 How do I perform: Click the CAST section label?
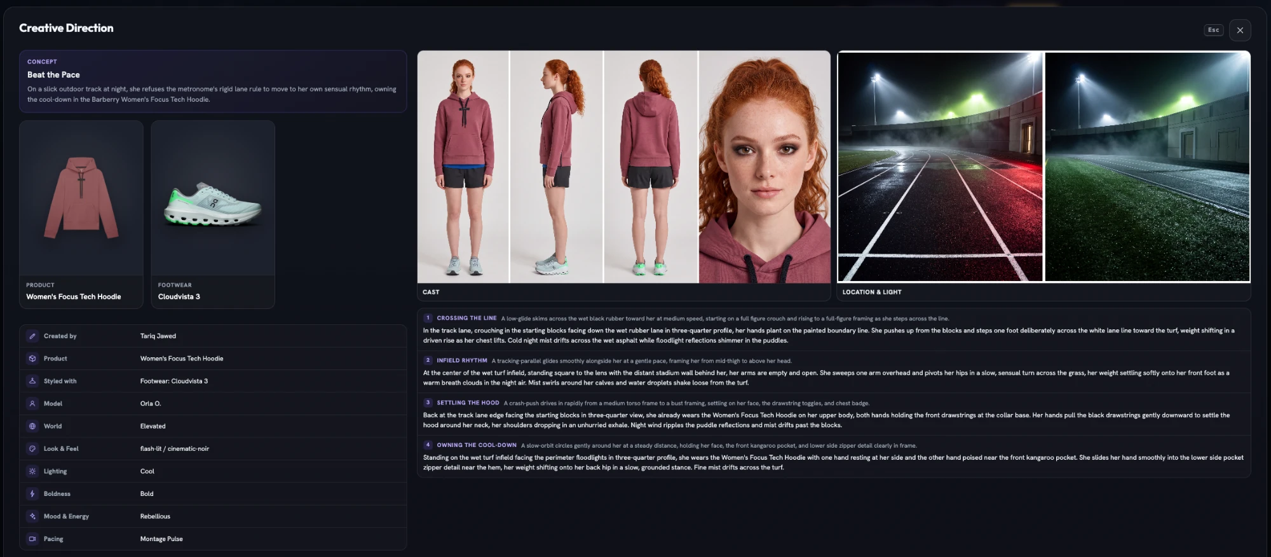[x=431, y=292]
